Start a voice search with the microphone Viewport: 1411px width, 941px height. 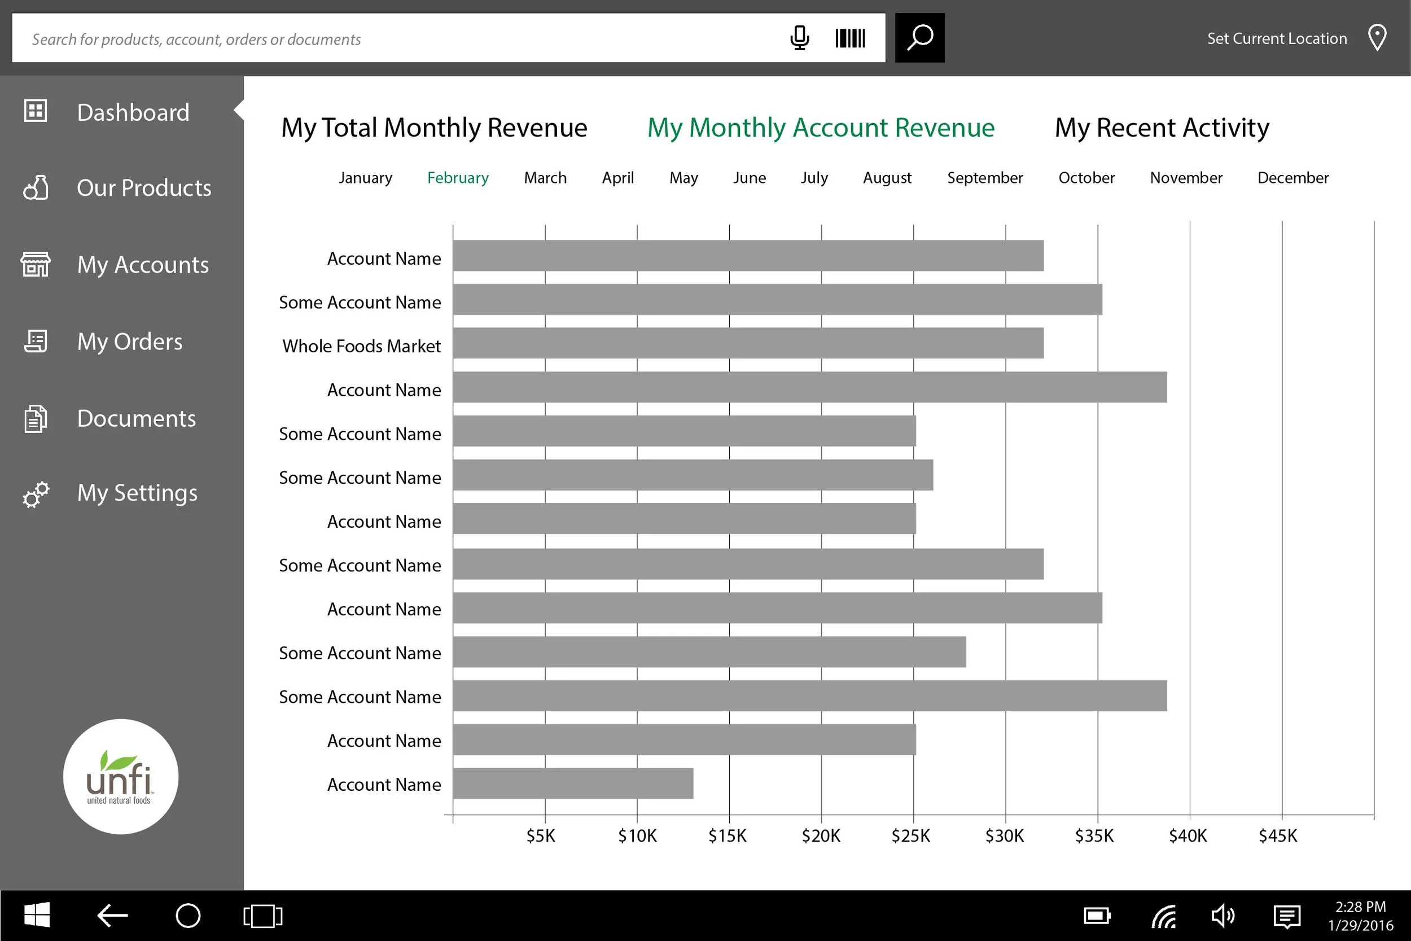pyautogui.click(x=800, y=38)
